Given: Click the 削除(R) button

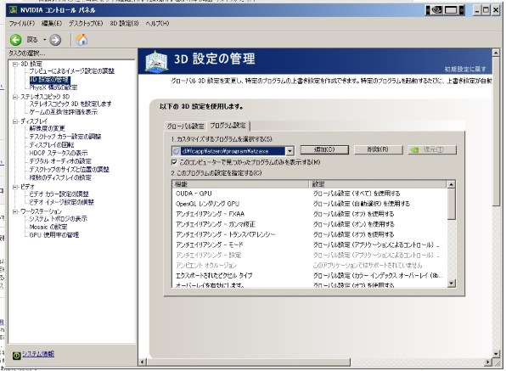Looking at the screenshot, I should tap(378, 149).
